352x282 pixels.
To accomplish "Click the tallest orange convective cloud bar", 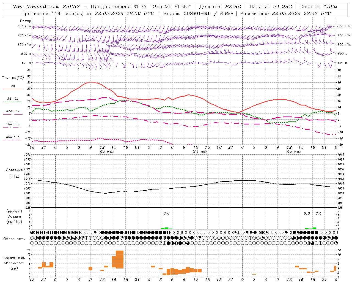I will point(120,259).
